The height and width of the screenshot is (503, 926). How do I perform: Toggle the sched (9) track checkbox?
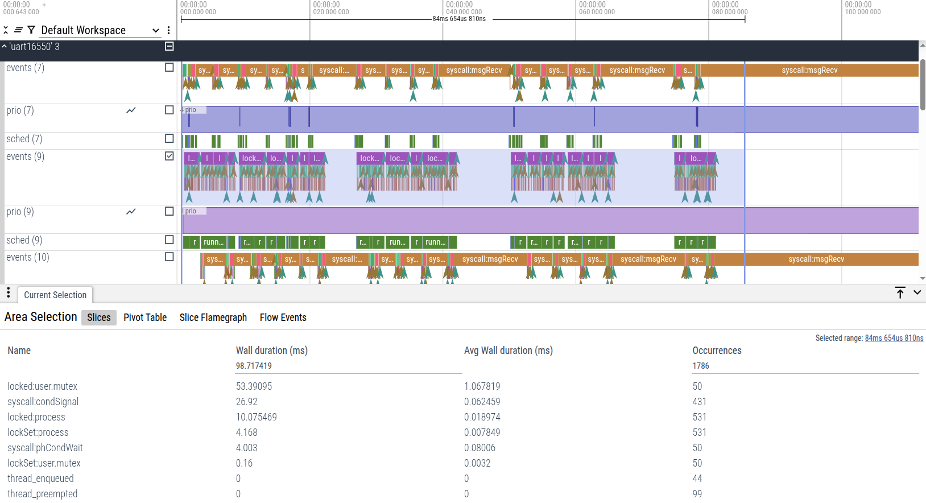tap(170, 240)
